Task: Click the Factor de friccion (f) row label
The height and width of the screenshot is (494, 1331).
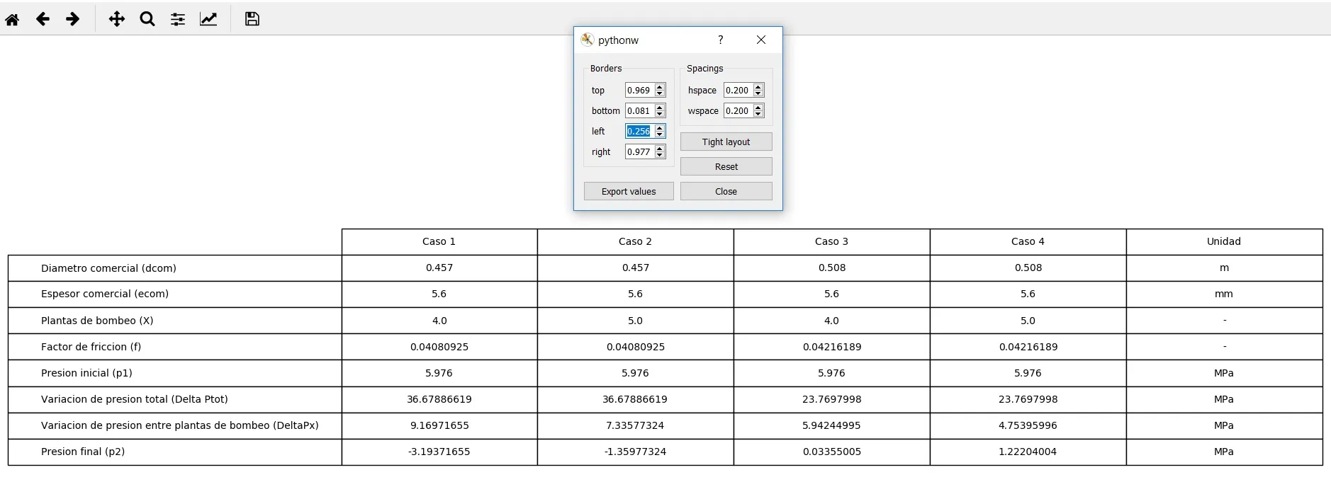Action: click(x=91, y=347)
